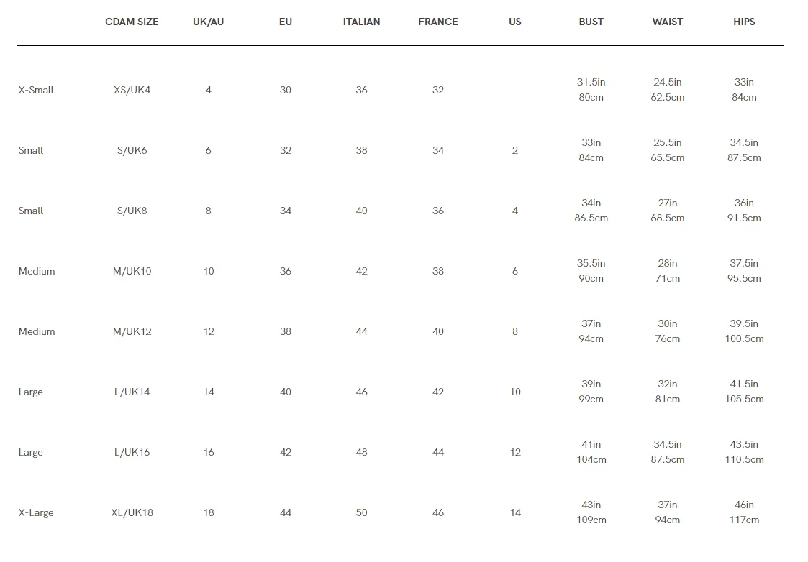This screenshot has height=562, width=808.
Task: Select the S/UK6 size cell
Action: coord(132,150)
